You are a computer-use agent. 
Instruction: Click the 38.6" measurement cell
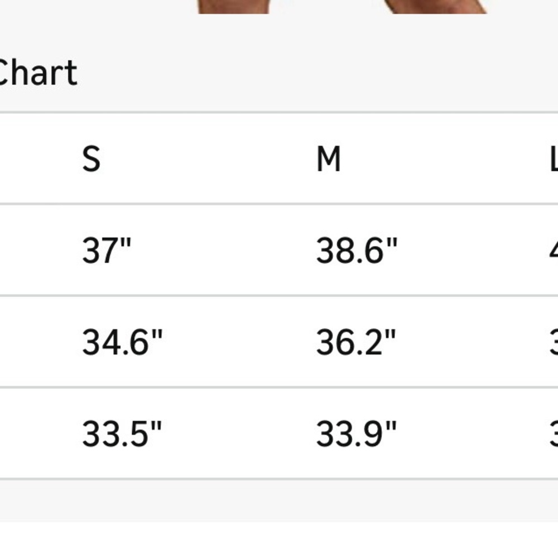357,250
